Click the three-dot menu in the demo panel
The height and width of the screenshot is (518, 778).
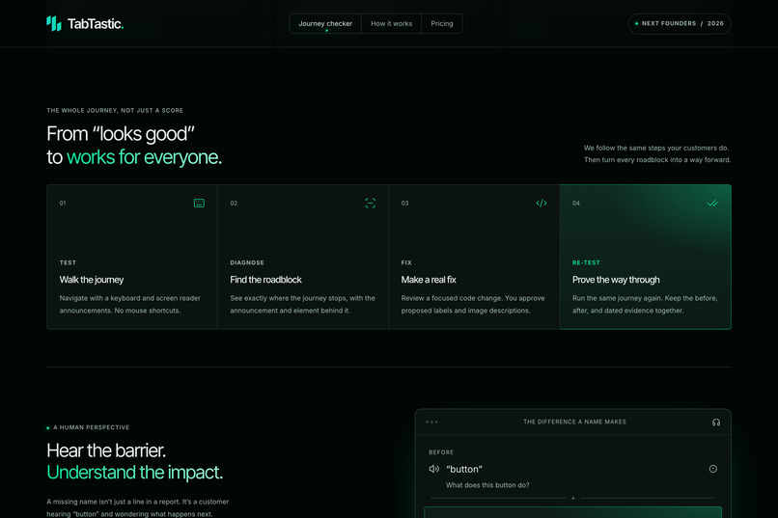(x=431, y=422)
